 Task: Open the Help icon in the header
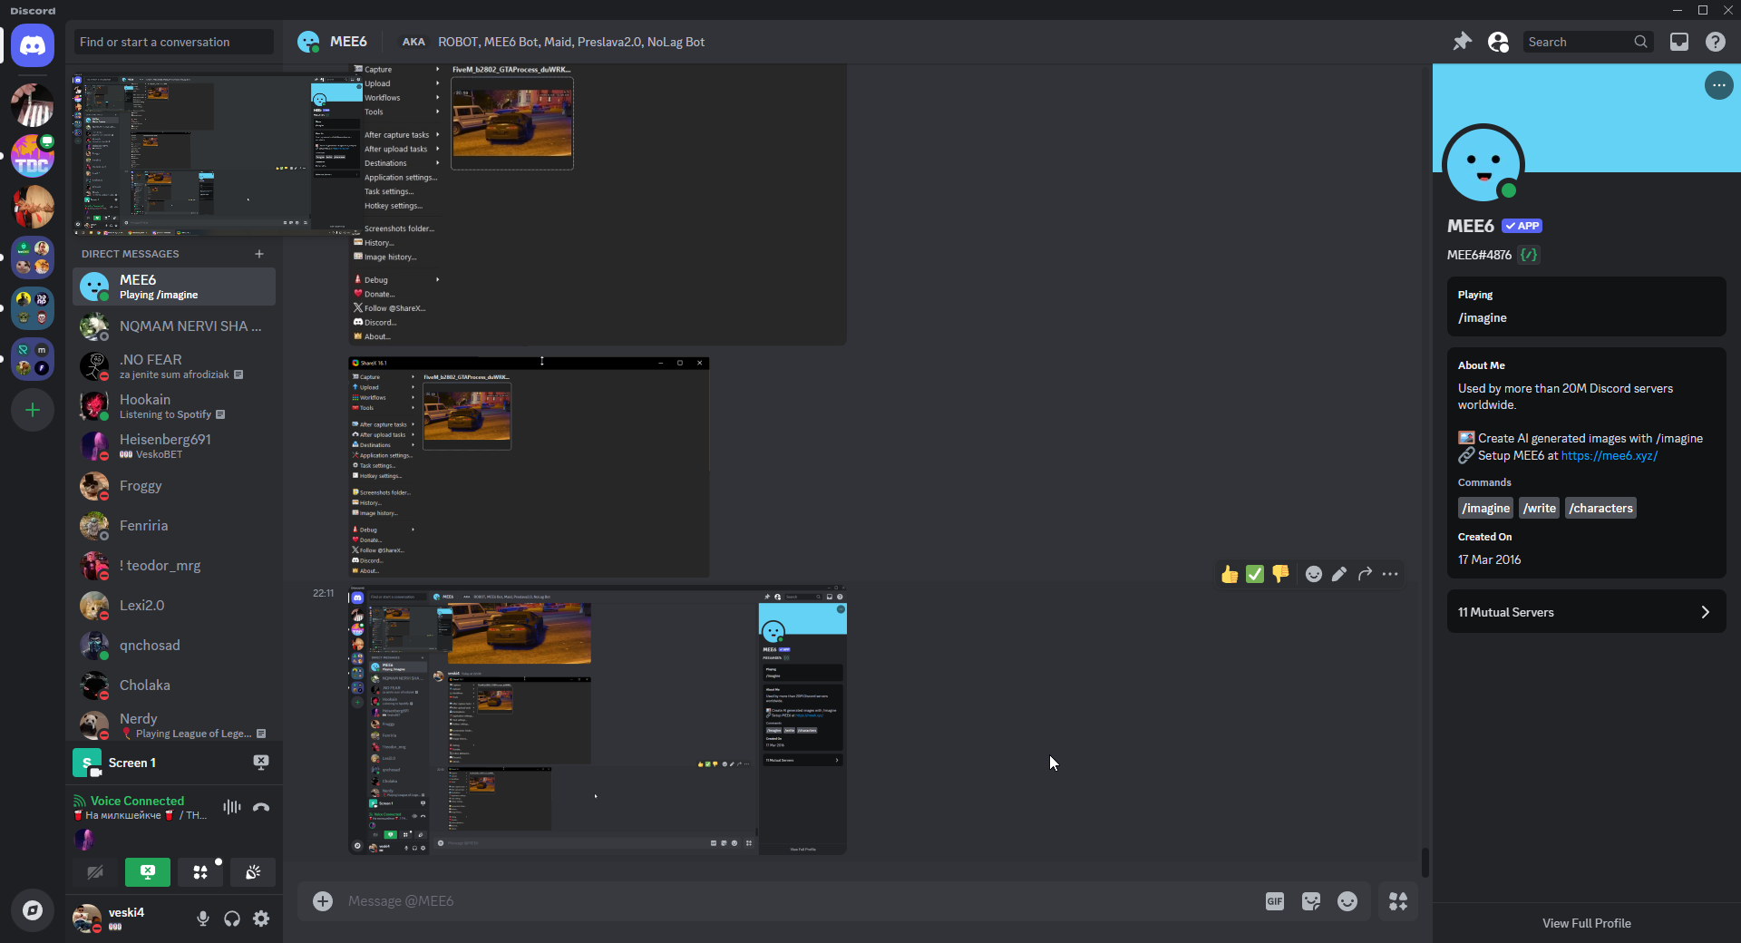[x=1716, y=42]
